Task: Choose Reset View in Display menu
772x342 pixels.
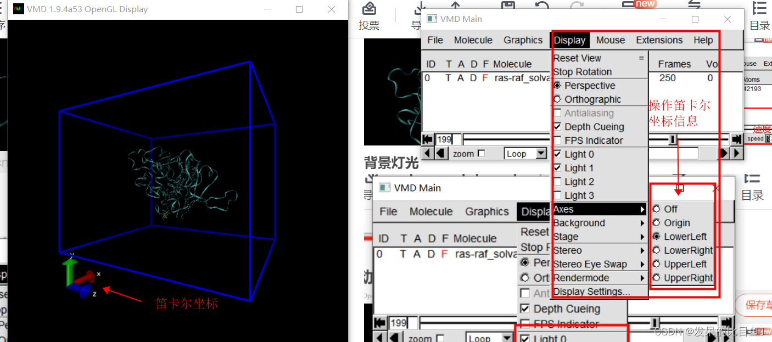Action: coord(600,58)
